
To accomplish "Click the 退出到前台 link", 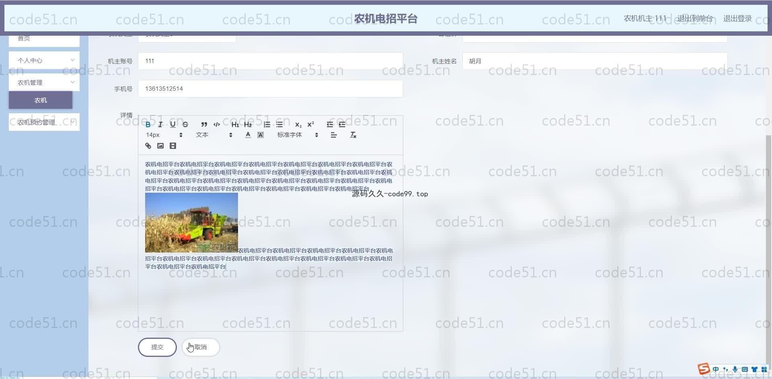I will pos(695,18).
